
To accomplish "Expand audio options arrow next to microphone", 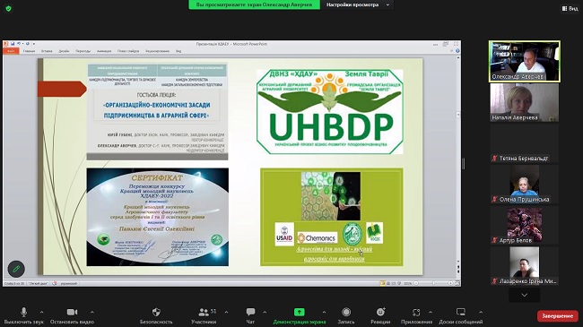I will click(41, 312).
